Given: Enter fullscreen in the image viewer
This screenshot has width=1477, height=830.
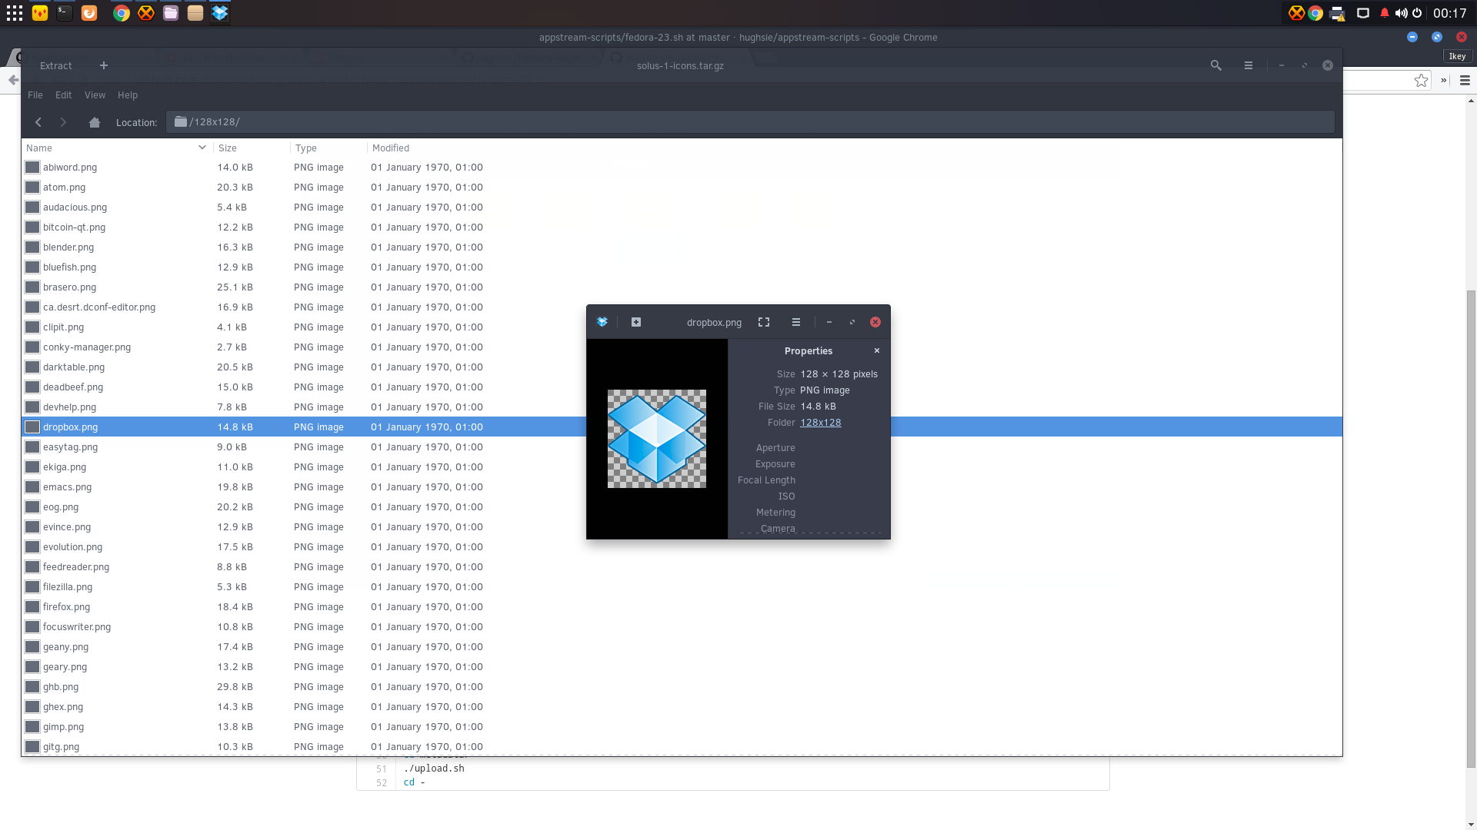Looking at the screenshot, I should [x=764, y=322].
